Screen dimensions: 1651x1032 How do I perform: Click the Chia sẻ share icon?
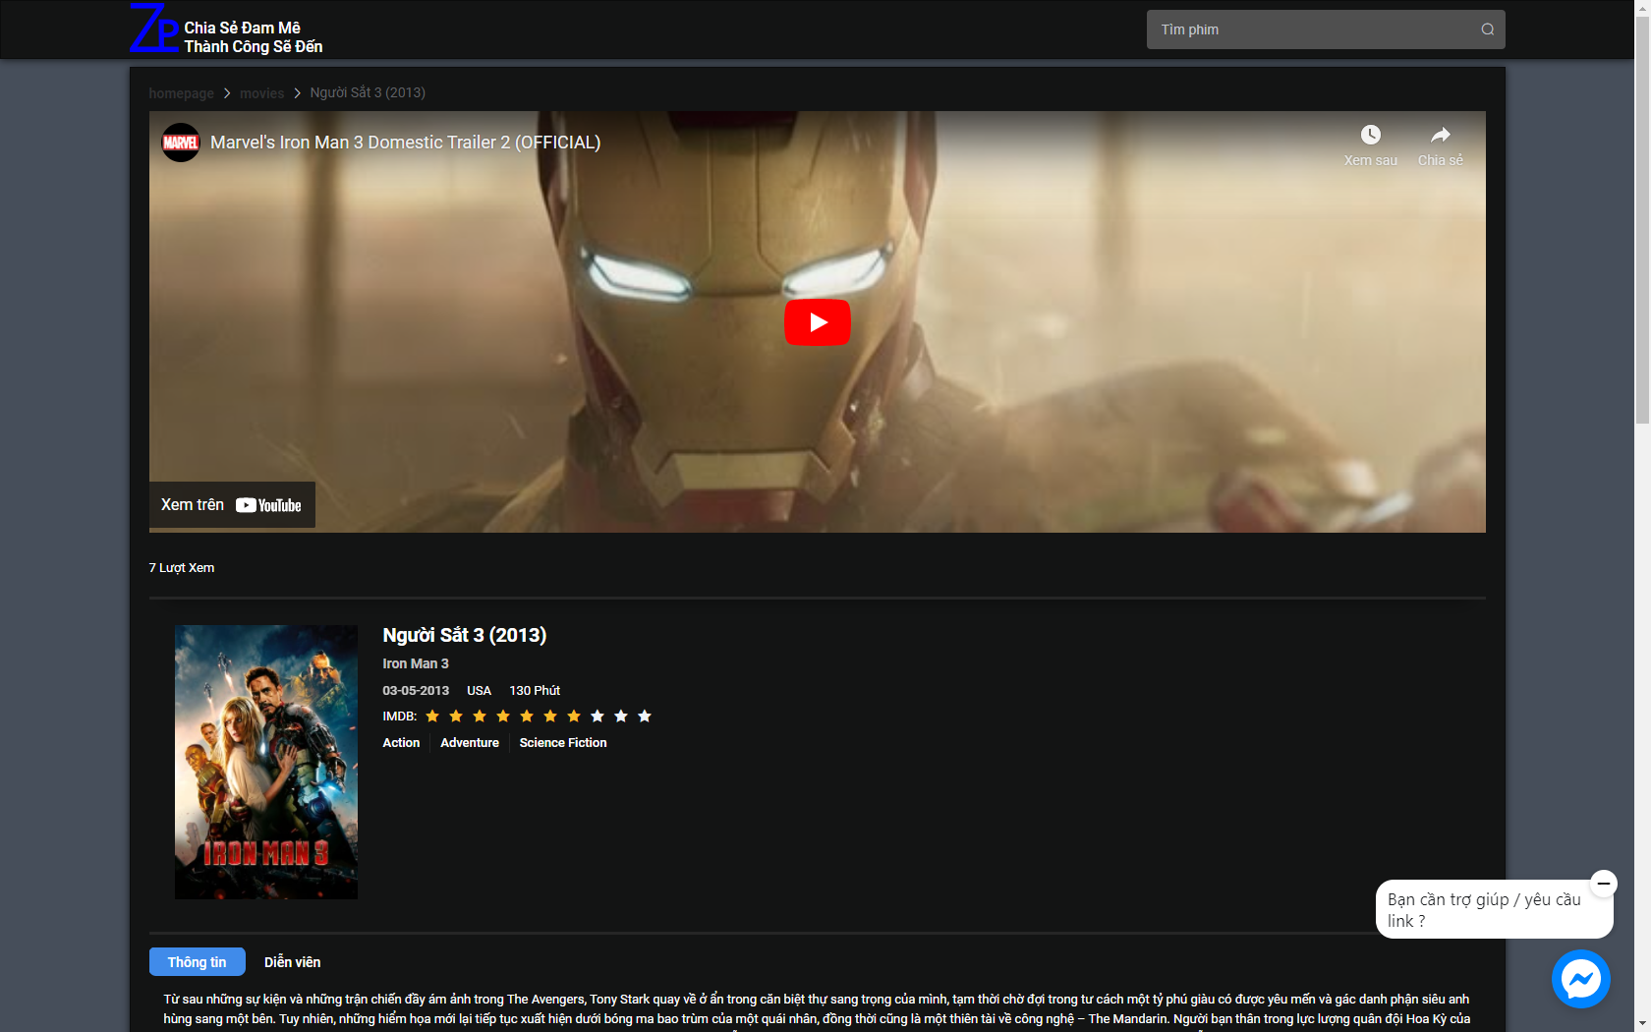coord(1440,135)
